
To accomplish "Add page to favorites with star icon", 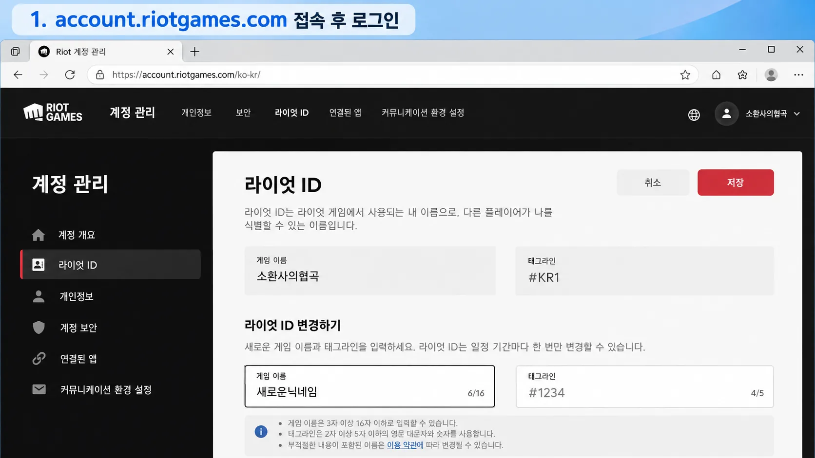I will tap(685, 74).
